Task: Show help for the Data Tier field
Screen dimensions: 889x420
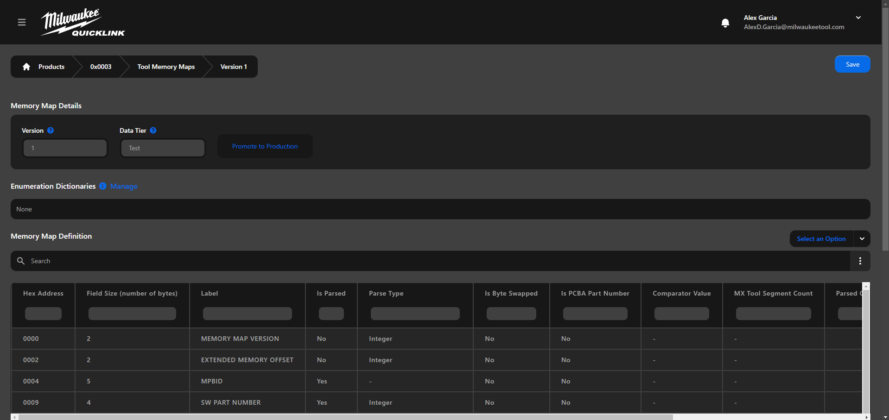Action: coord(153,130)
